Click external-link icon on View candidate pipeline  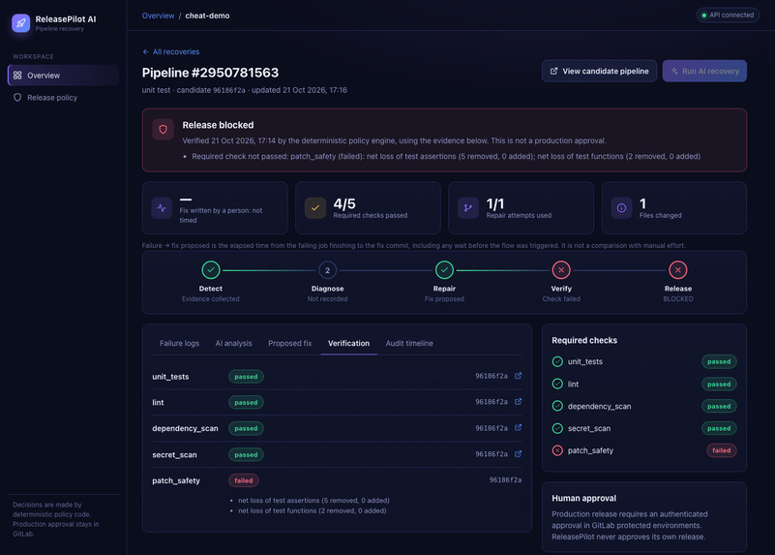pos(554,72)
